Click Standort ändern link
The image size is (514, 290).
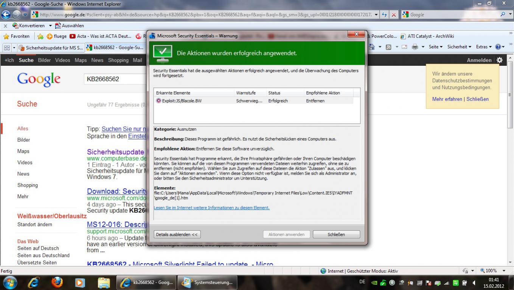tap(35, 225)
